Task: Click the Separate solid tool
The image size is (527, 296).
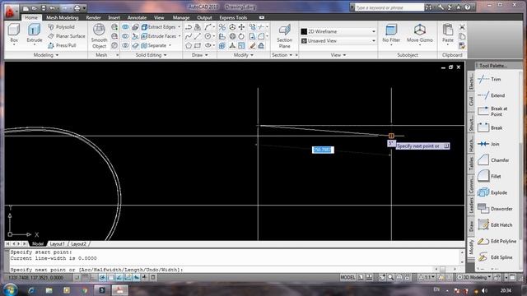Action: (154, 45)
